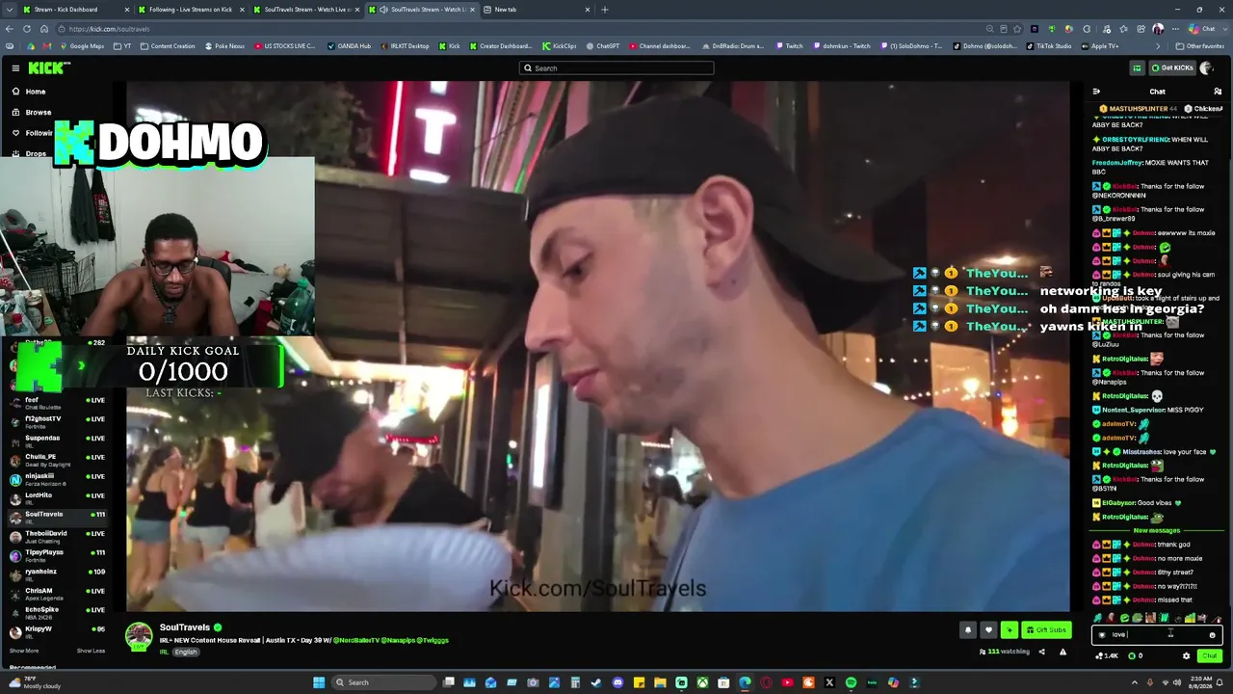
Task: Collapse the chat panel using the arrow icon
Action: pos(1096,92)
